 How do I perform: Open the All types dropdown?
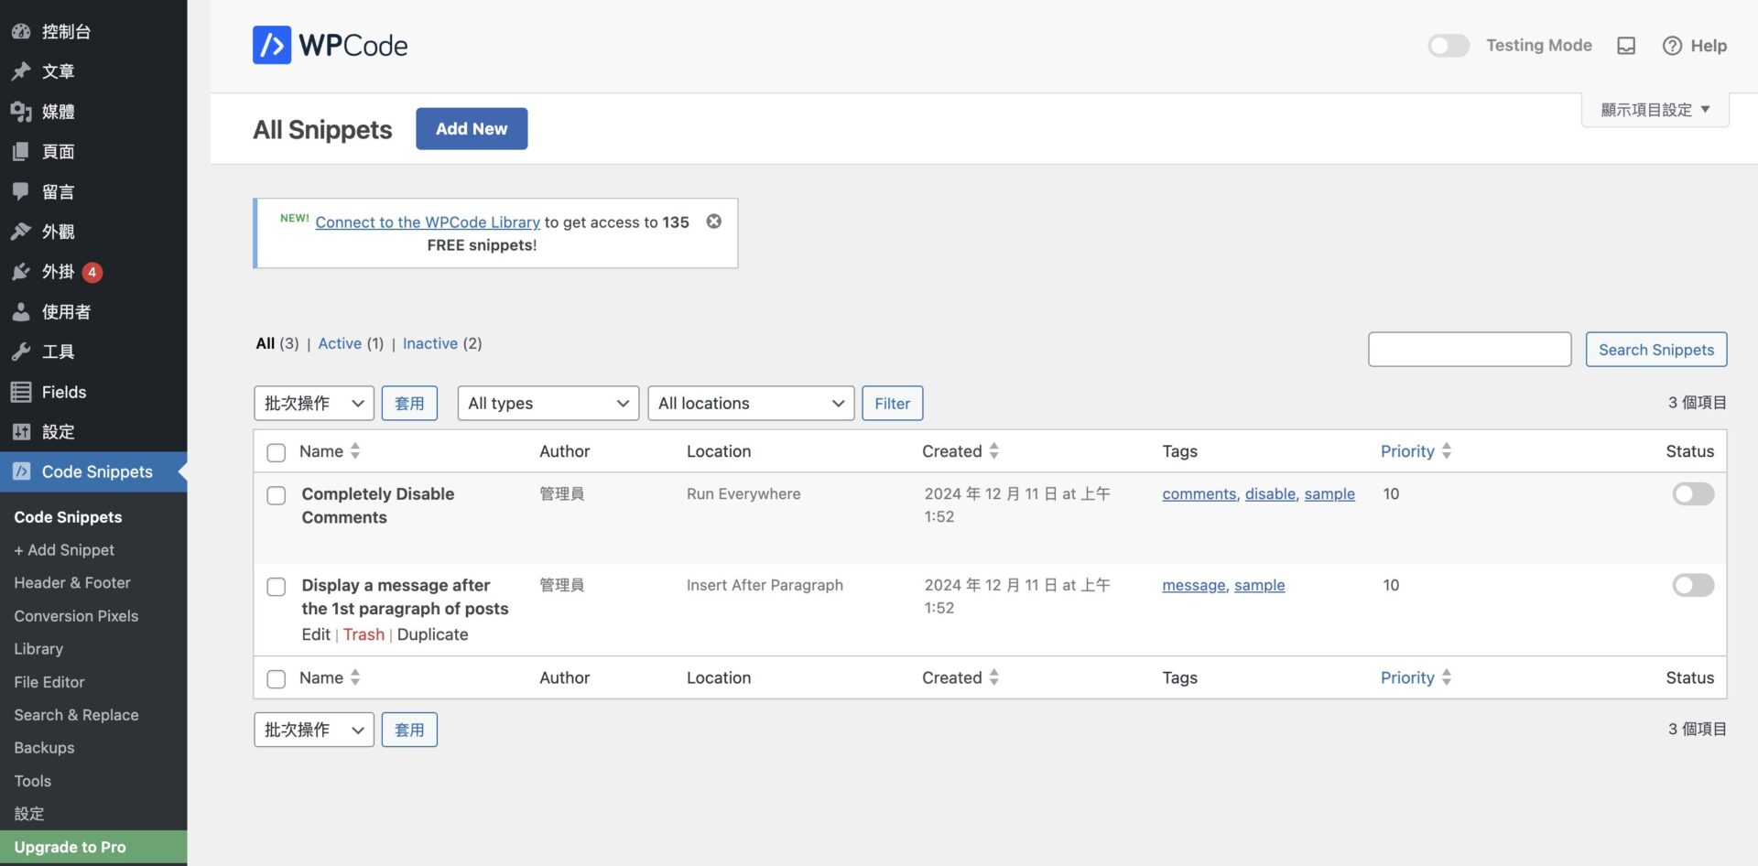[548, 403]
